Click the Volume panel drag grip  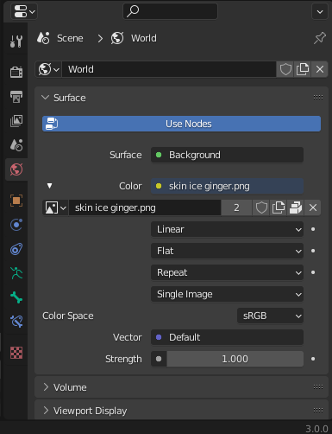pyautogui.click(x=318, y=386)
